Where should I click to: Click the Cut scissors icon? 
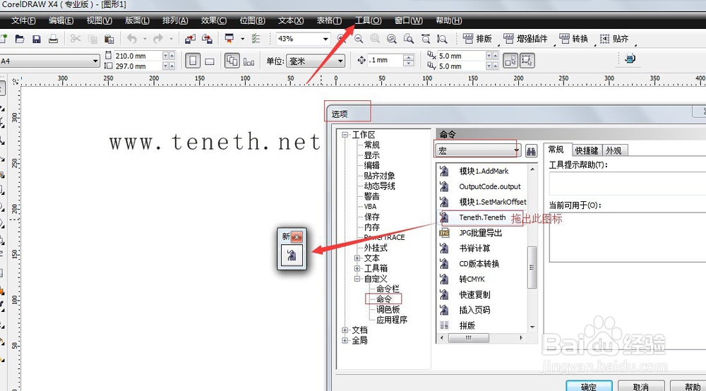pyautogui.click(x=76, y=39)
